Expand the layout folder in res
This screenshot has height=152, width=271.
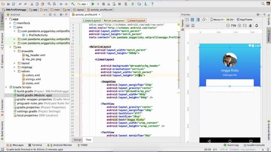pos(15,63)
